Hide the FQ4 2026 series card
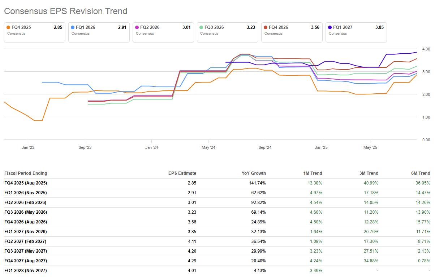435x280 pixels. 292,32
